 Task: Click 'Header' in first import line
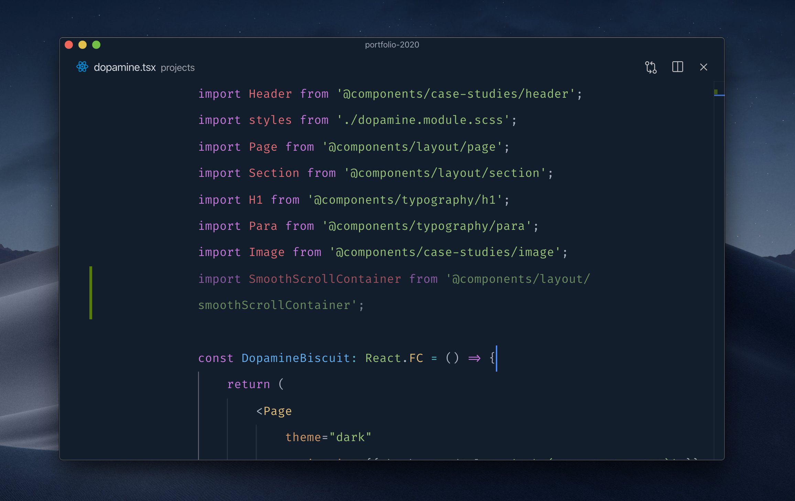[x=270, y=94]
